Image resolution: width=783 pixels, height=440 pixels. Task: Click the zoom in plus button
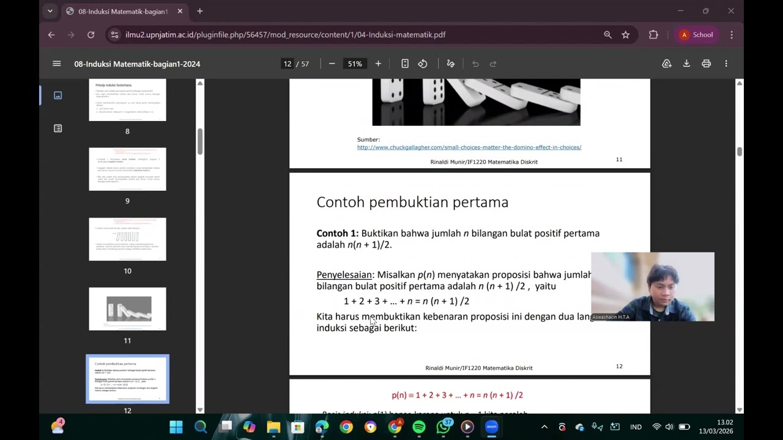click(x=378, y=64)
